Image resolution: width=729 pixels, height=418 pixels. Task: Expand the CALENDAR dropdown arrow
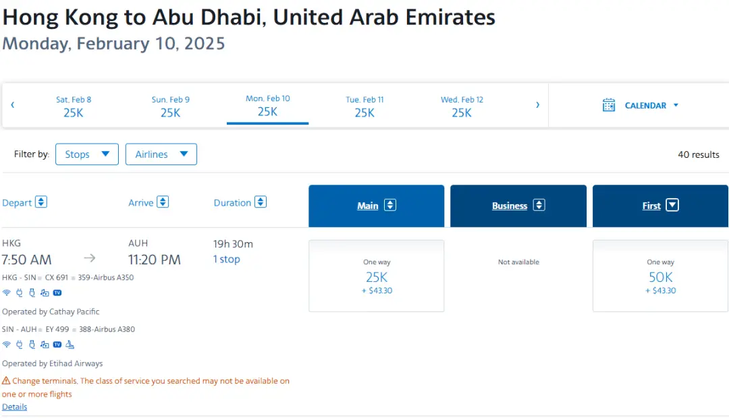pos(676,105)
